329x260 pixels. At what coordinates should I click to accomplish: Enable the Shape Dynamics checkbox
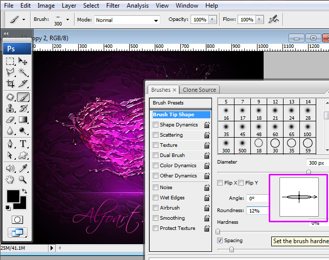pos(156,125)
